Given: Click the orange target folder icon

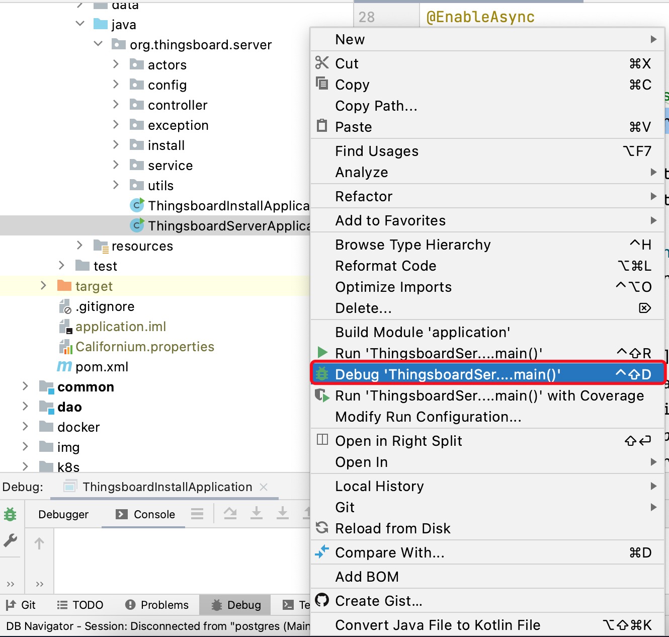Looking at the screenshot, I should pos(64,286).
